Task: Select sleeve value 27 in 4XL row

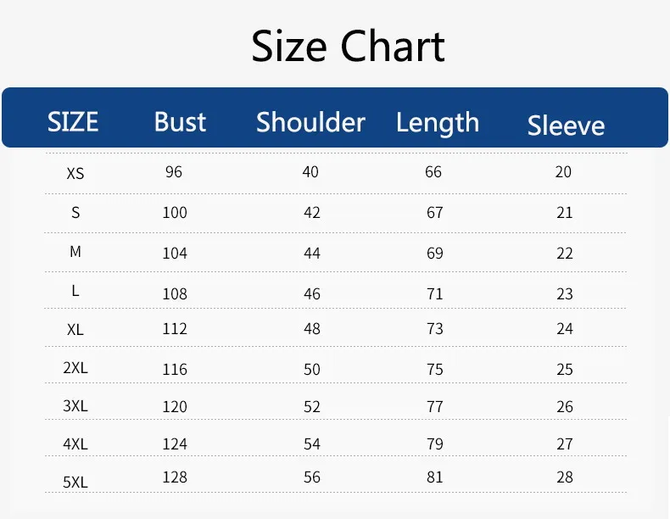Action: coord(565,444)
